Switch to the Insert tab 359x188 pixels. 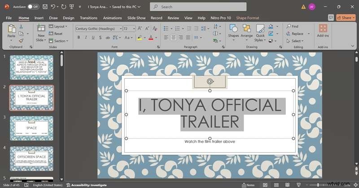tap(39, 18)
